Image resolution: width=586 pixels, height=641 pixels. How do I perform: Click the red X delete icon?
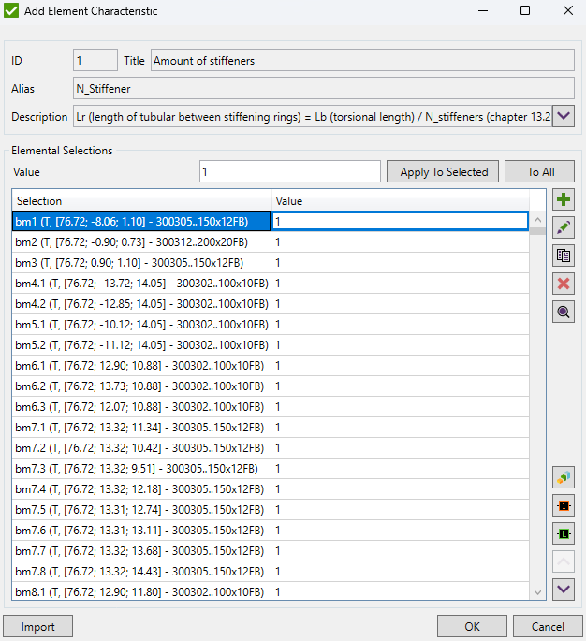564,284
